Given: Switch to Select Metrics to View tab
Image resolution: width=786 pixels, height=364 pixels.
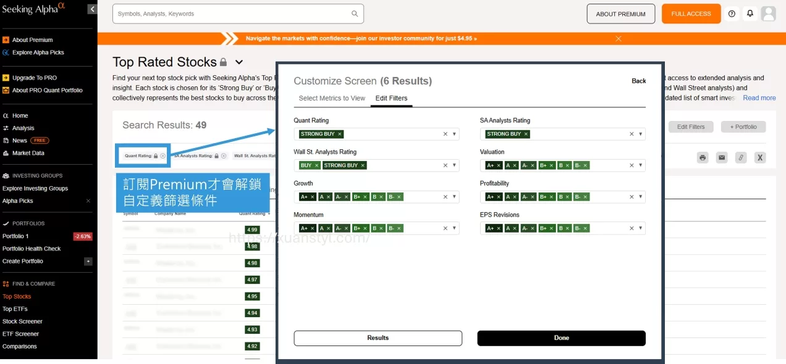Looking at the screenshot, I should (332, 98).
